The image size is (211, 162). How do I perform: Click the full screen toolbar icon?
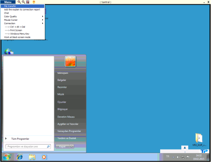pos(28,2)
